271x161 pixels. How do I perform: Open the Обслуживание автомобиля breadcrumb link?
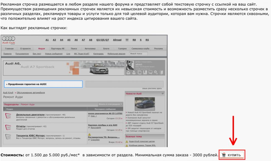coord(31,93)
